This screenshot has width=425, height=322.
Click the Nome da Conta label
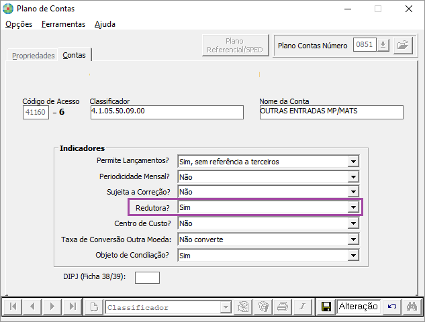coord(284,101)
